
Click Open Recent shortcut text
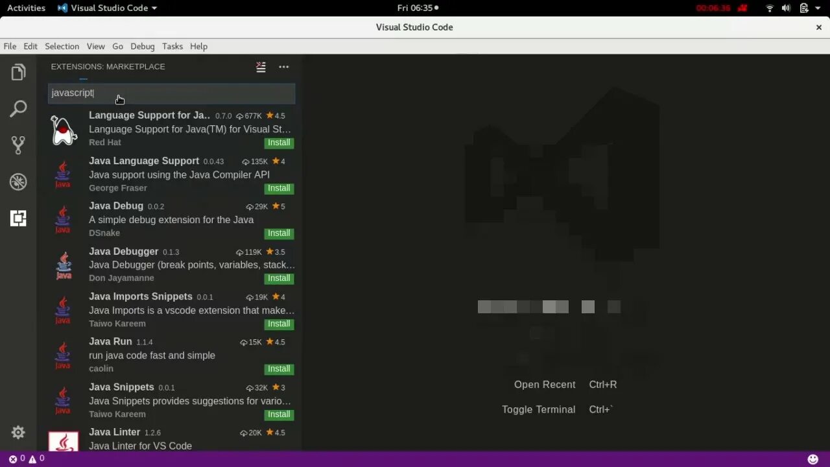(545, 385)
